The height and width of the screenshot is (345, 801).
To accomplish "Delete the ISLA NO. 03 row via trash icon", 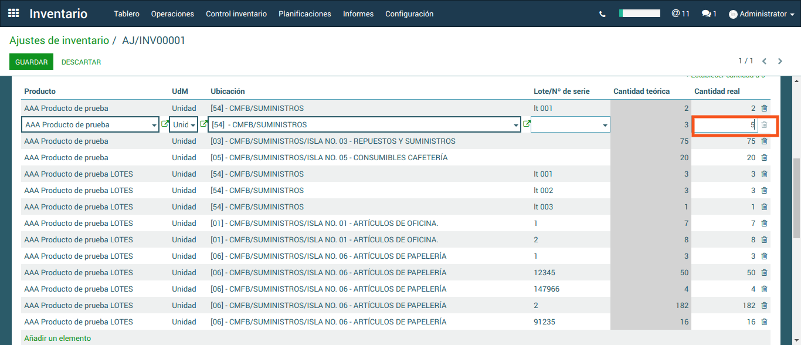I will tap(764, 141).
